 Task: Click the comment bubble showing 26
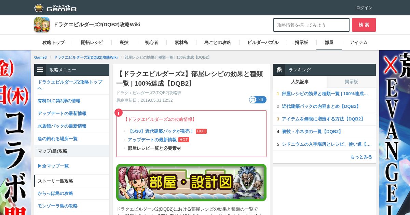click(x=258, y=100)
